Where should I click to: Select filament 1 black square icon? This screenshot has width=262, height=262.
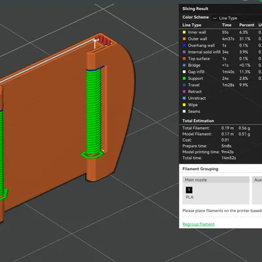(189, 190)
